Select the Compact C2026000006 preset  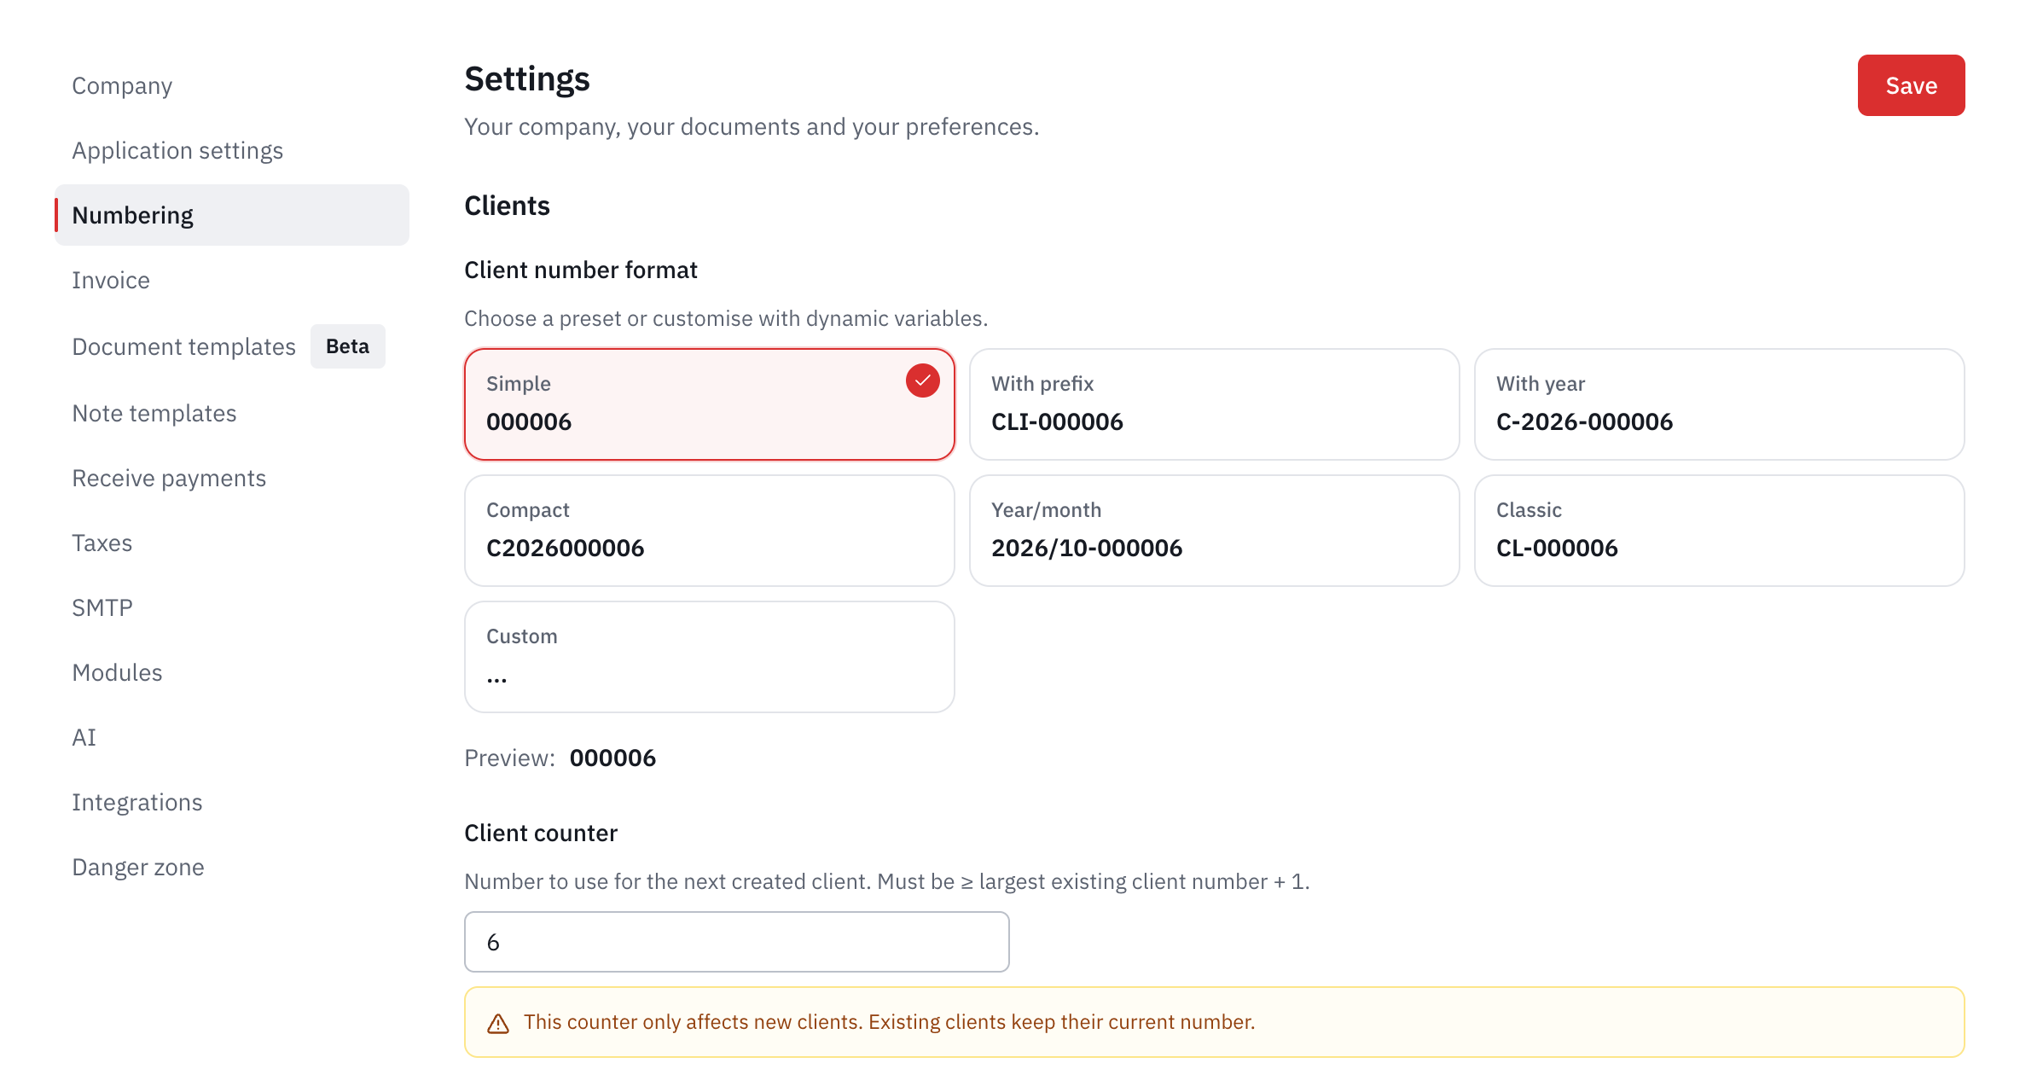tap(709, 531)
